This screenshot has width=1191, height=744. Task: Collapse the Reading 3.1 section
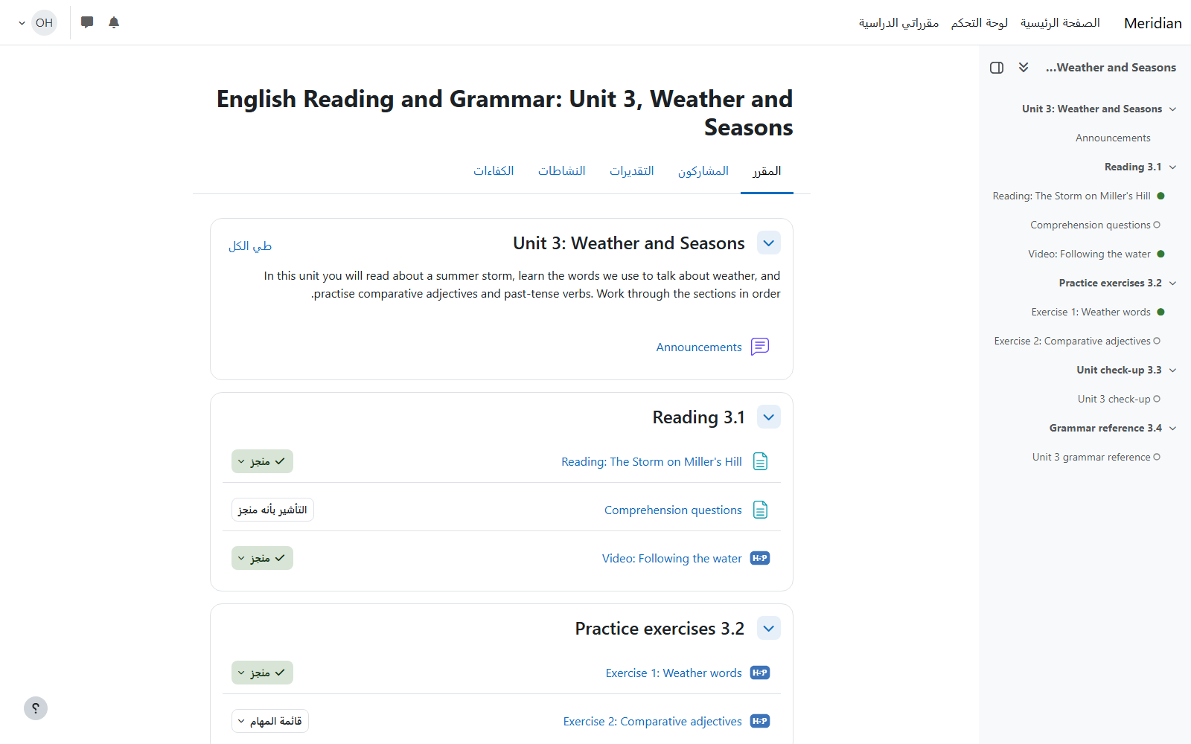(x=769, y=417)
